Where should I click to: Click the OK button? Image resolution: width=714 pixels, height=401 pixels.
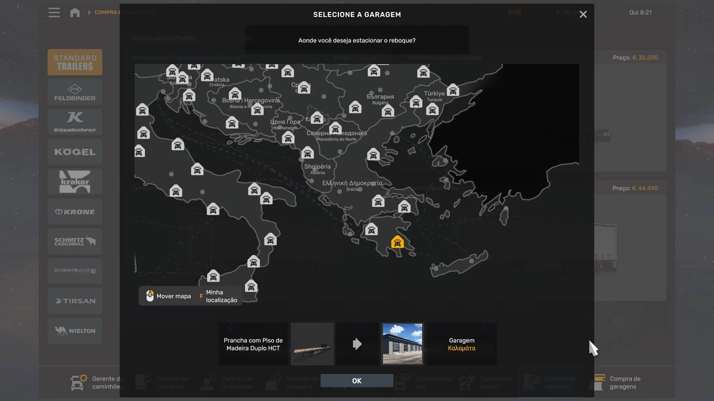coord(357,381)
